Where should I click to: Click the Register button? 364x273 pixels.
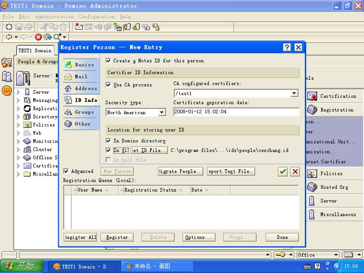point(117,237)
